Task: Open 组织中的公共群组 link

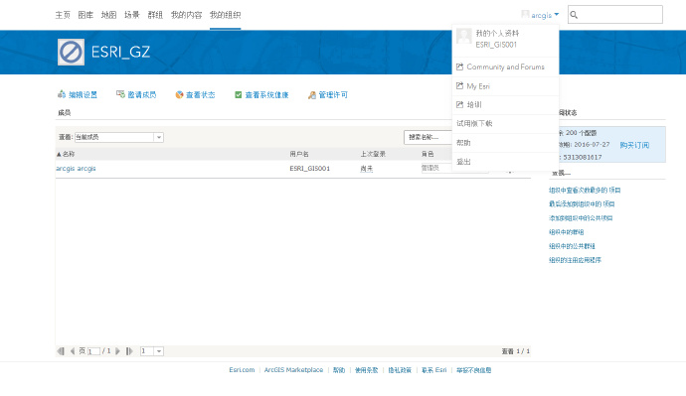Action: pos(572,246)
